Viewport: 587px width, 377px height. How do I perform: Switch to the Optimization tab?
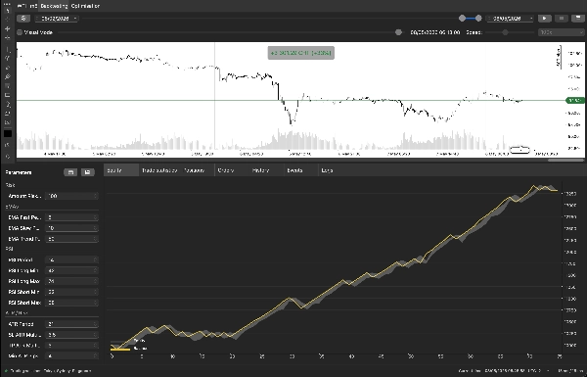[85, 6]
